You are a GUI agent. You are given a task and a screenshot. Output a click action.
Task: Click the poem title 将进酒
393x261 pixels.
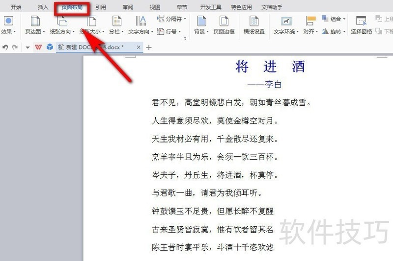[x=270, y=67]
